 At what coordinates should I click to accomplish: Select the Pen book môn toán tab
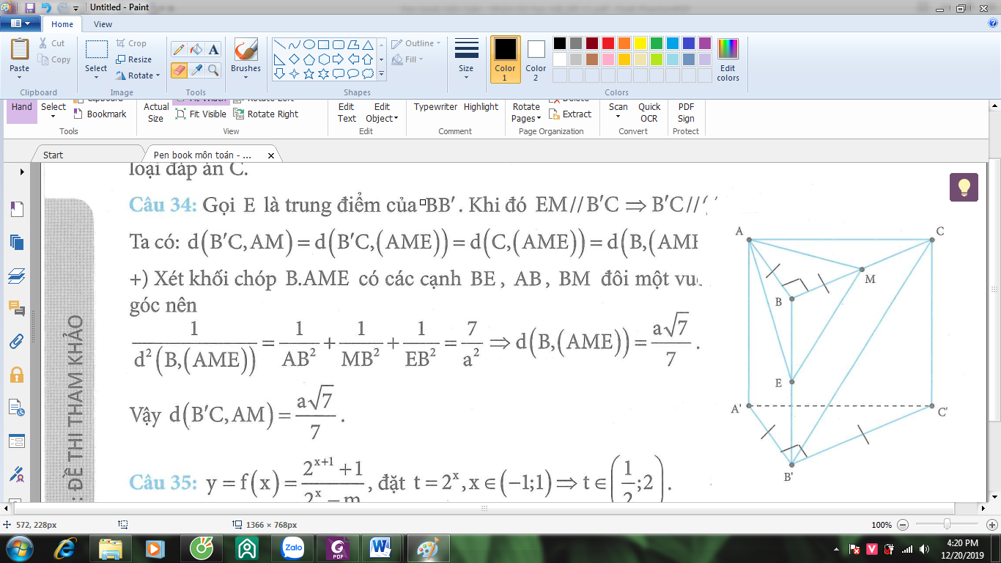click(x=202, y=155)
